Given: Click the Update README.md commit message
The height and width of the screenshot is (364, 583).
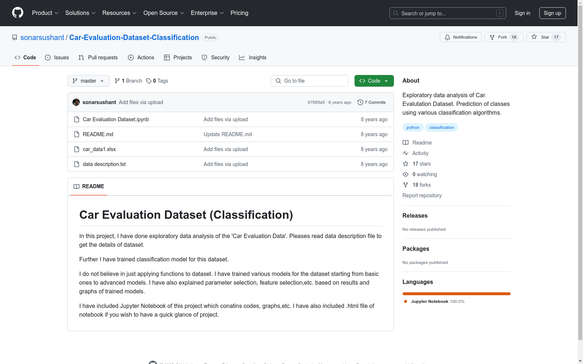Looking at the screenshot, I should click(228, 134).
